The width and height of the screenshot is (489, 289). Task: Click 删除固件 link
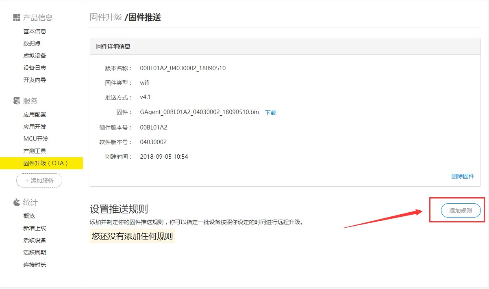click(x=463, y=176)
